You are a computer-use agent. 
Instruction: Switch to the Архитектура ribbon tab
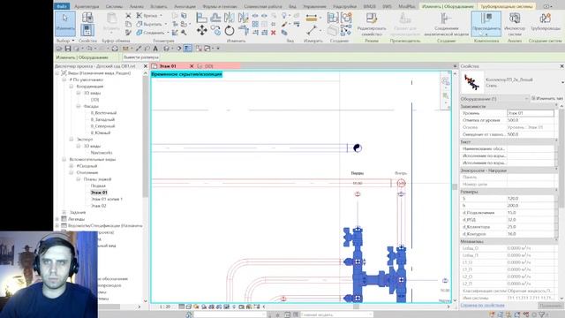click(87, 6)
